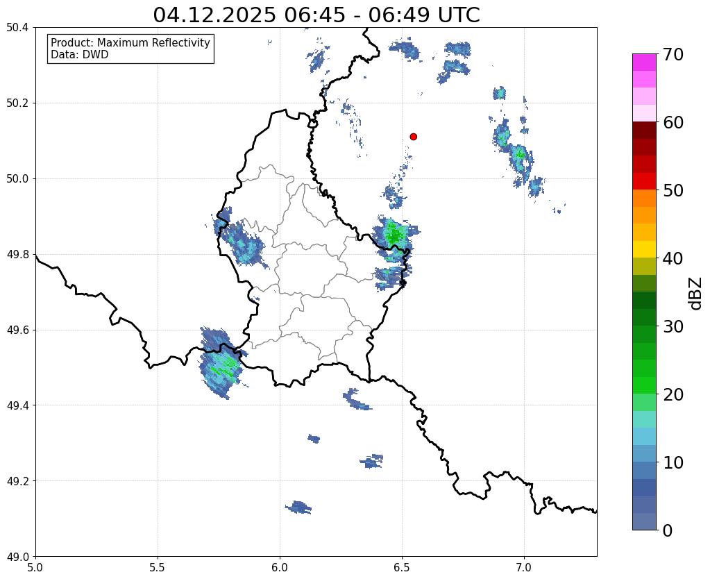
Task: Click the colorbar tick label 60
Action: click(x=673, y=122)
